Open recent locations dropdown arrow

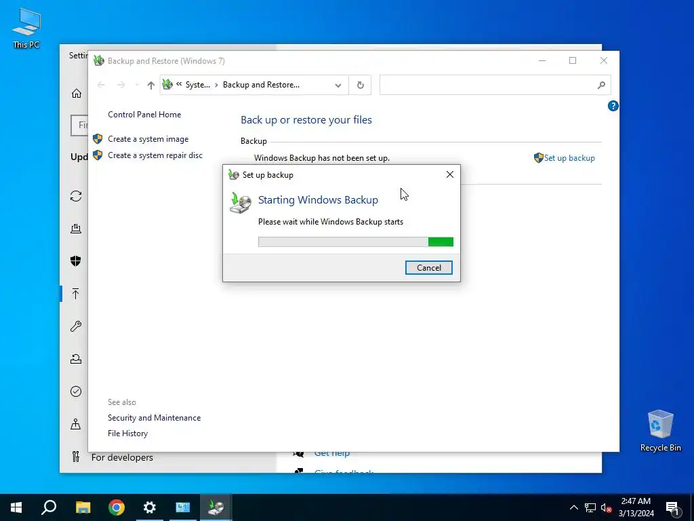coord(137,85)
